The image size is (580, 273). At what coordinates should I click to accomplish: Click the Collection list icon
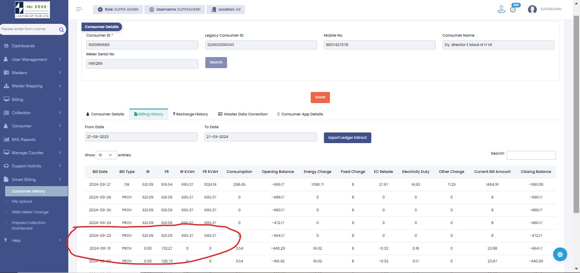coord(6,113)
